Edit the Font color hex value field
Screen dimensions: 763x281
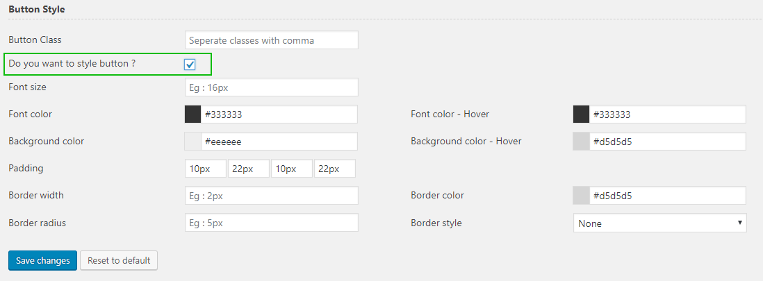click(279, 114)
